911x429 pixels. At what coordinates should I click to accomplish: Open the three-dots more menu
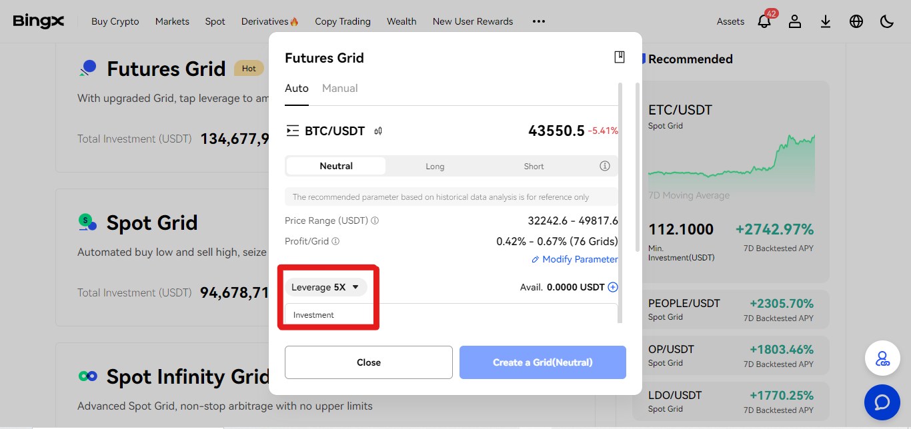click(x=539, y=21)
